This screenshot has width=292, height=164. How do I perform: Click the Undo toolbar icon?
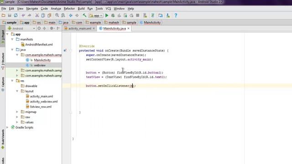tap(23, 15)
